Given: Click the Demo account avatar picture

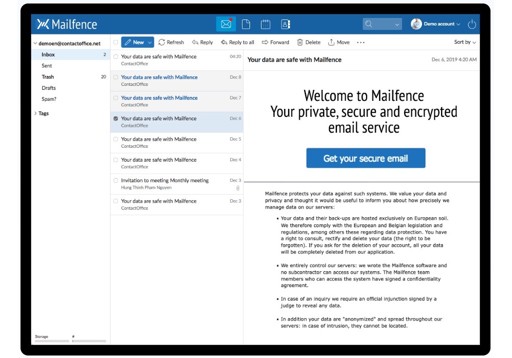Looking at the screenshot, I should point(416,24).
